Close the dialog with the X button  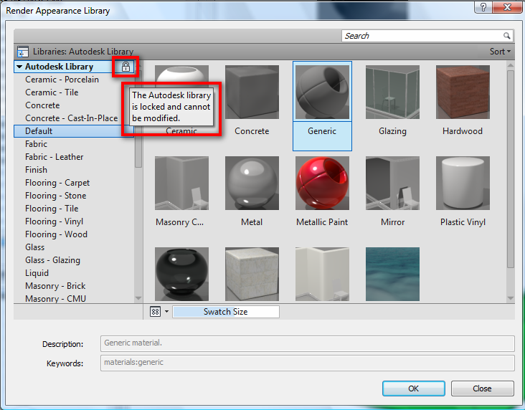coord(507,7)
